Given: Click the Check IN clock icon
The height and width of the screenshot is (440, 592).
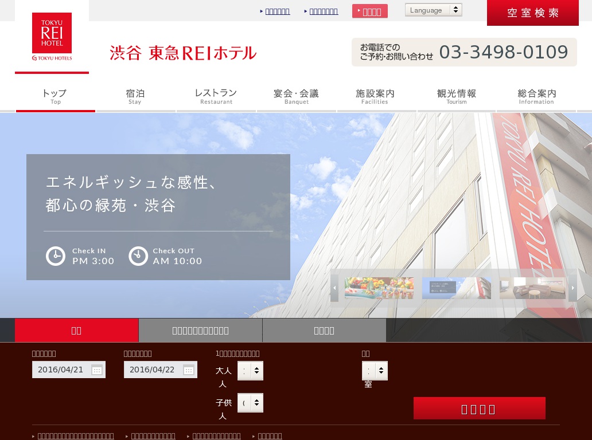Looking at the screenshot, I should click(x=56, y=256).
